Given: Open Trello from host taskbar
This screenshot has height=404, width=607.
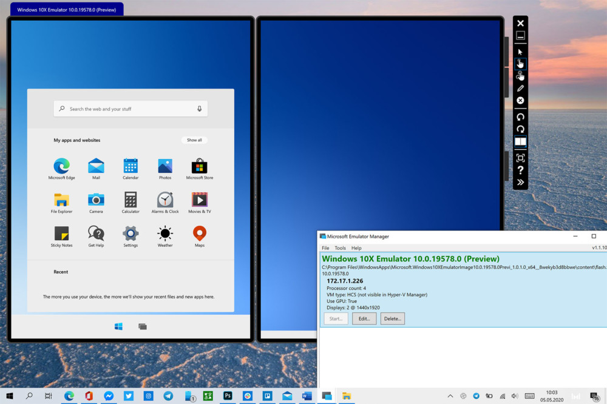Looking at the screenshot, I should pyautogui.click(x=267, y=396).
